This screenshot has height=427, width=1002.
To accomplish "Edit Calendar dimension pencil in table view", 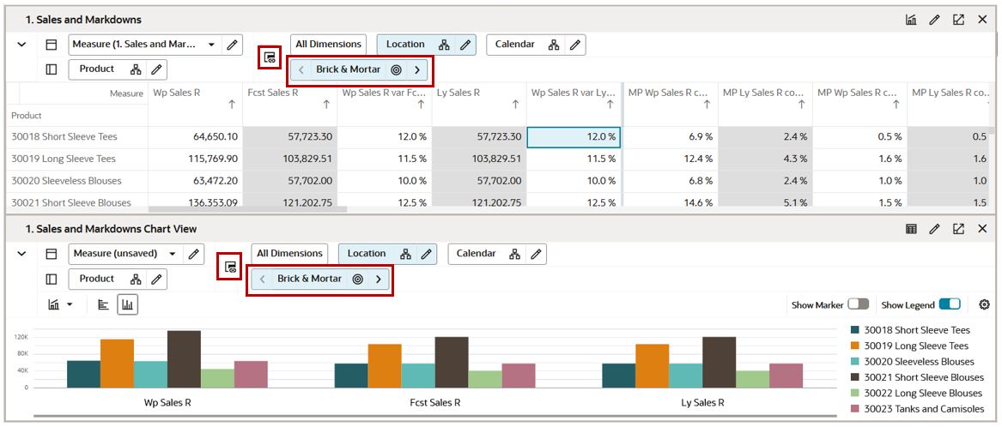I will [x=575, y=45].
